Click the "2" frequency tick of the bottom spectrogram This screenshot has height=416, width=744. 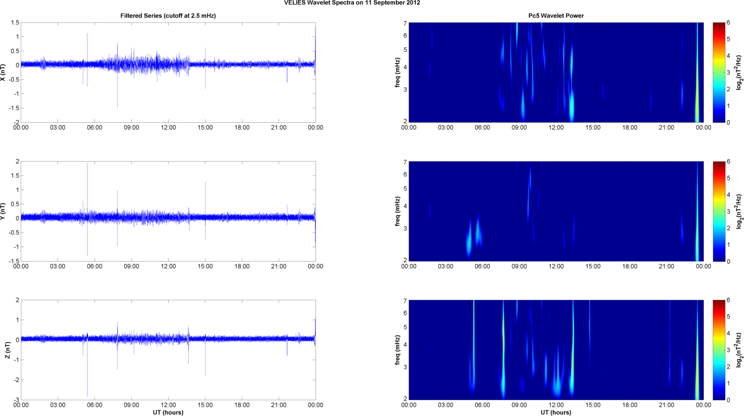[405, 399]
